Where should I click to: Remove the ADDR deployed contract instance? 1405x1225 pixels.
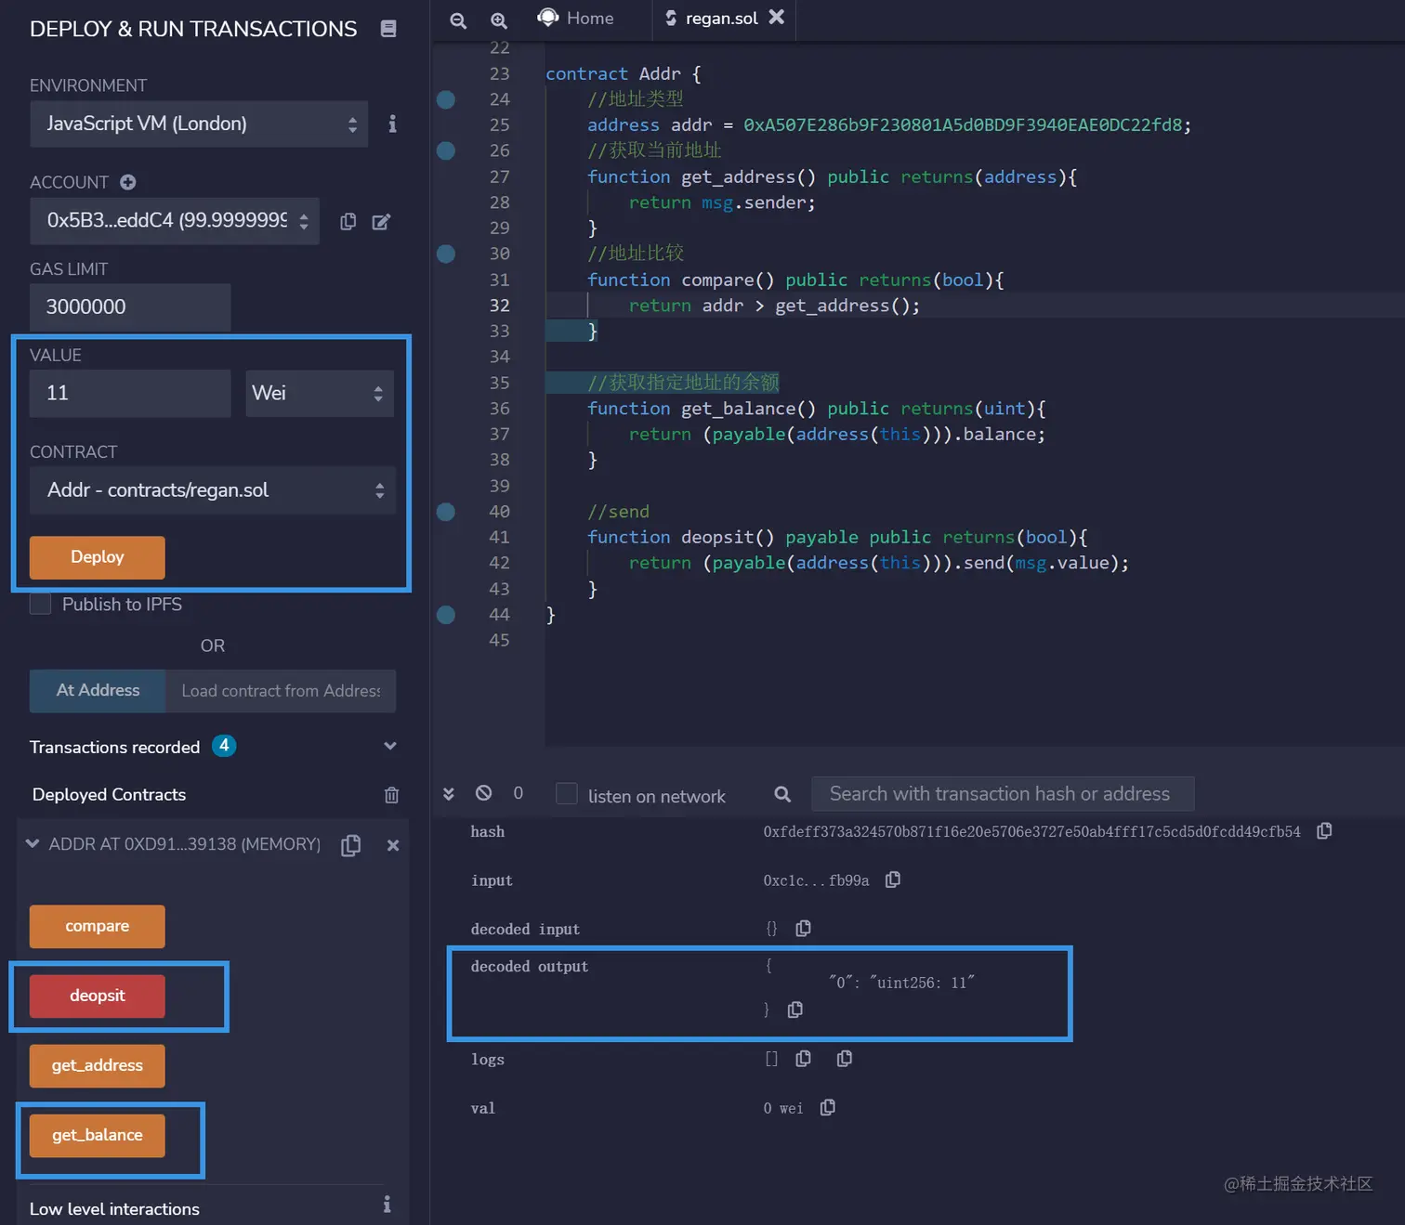point(393,845)
